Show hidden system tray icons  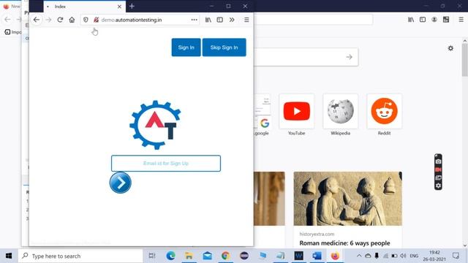[359, 256]
